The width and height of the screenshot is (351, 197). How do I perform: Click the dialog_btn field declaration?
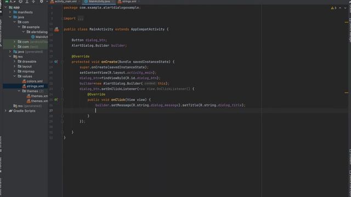point(95,40)
